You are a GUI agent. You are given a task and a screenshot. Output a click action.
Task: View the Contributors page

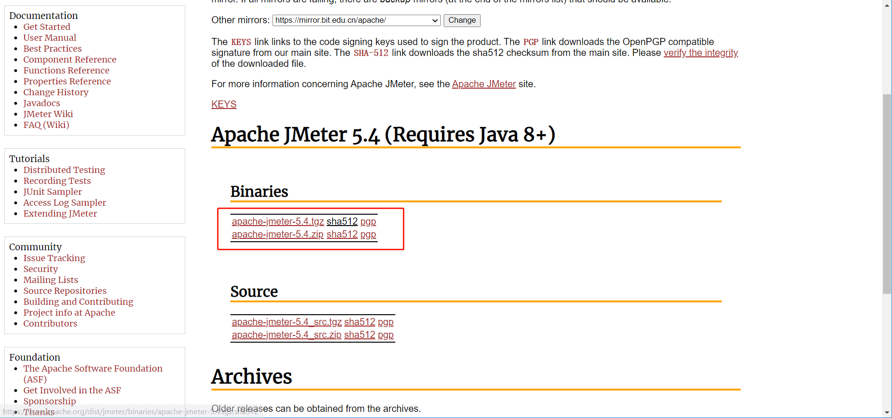[50, 324]
